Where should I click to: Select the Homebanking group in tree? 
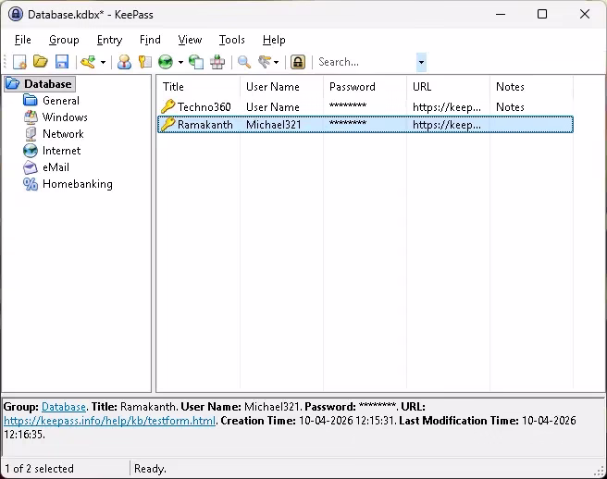[x=77, y=184]
